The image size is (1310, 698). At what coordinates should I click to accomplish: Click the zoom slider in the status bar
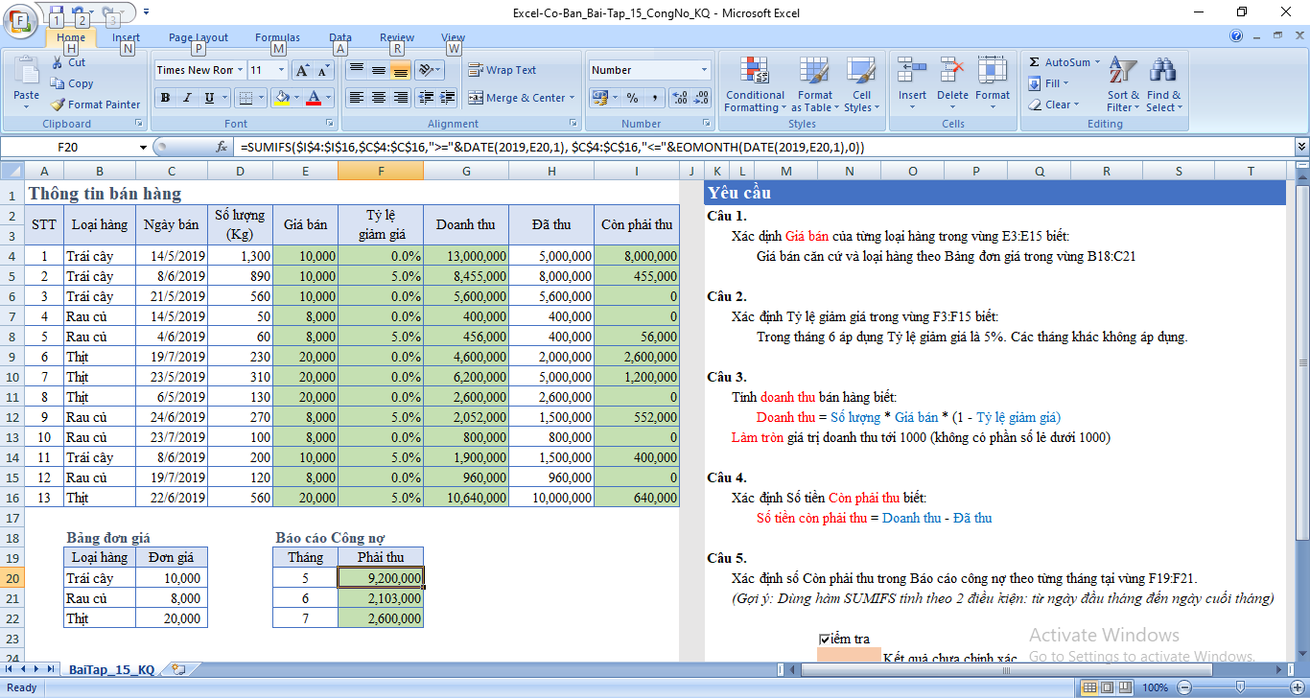click(x=1239, y=687)
